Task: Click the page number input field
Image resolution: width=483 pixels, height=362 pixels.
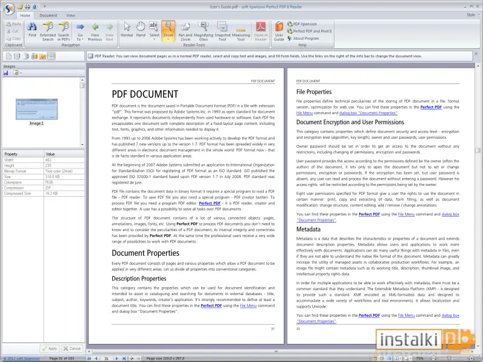Action: [x=106, y=358]
